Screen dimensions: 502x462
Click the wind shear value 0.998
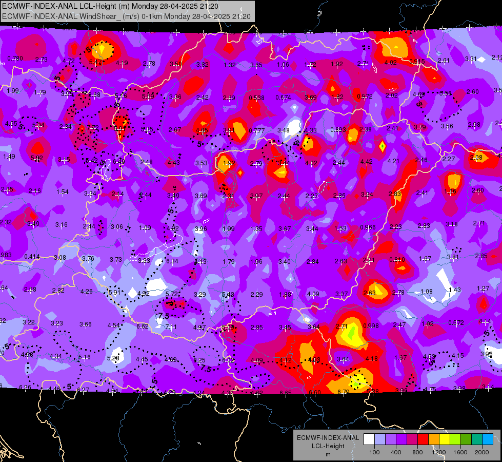371,326
